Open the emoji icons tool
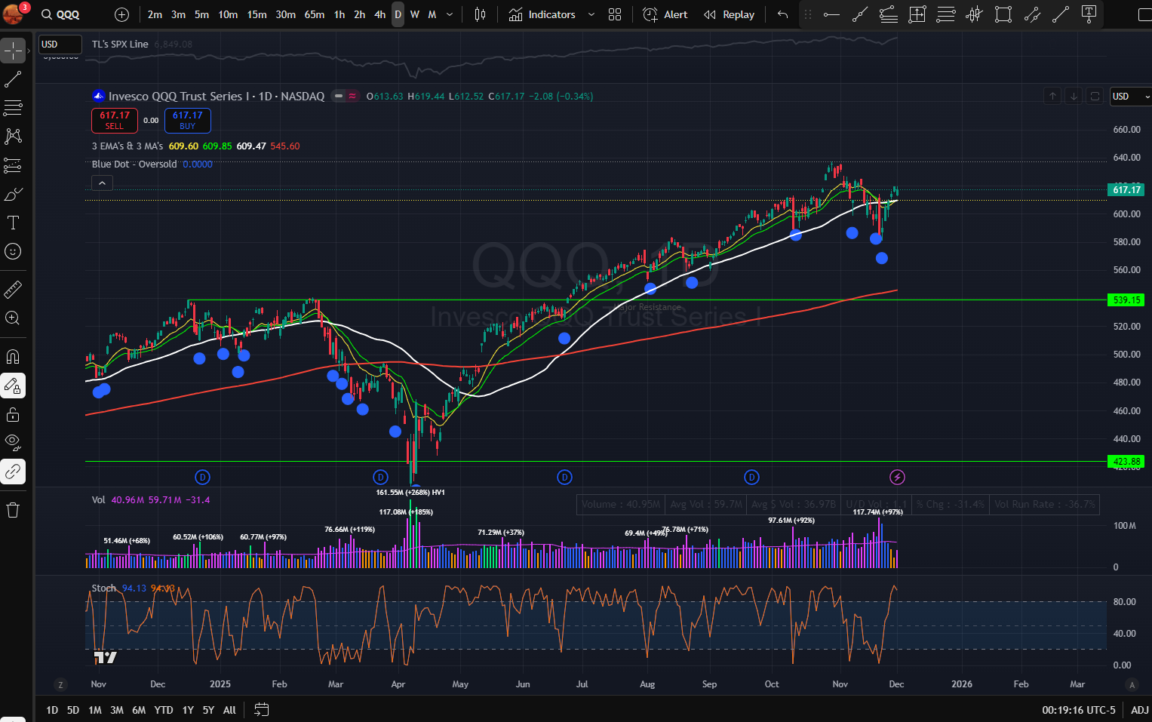1152x722 pixels. tap(13, 251)
